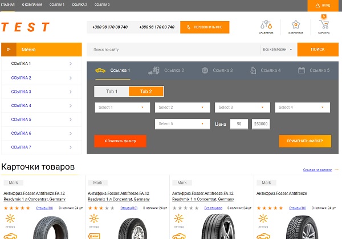Click the summer sun icon on the first product card
The height and width of the screenshot is (239, 342).
point(10,219)
